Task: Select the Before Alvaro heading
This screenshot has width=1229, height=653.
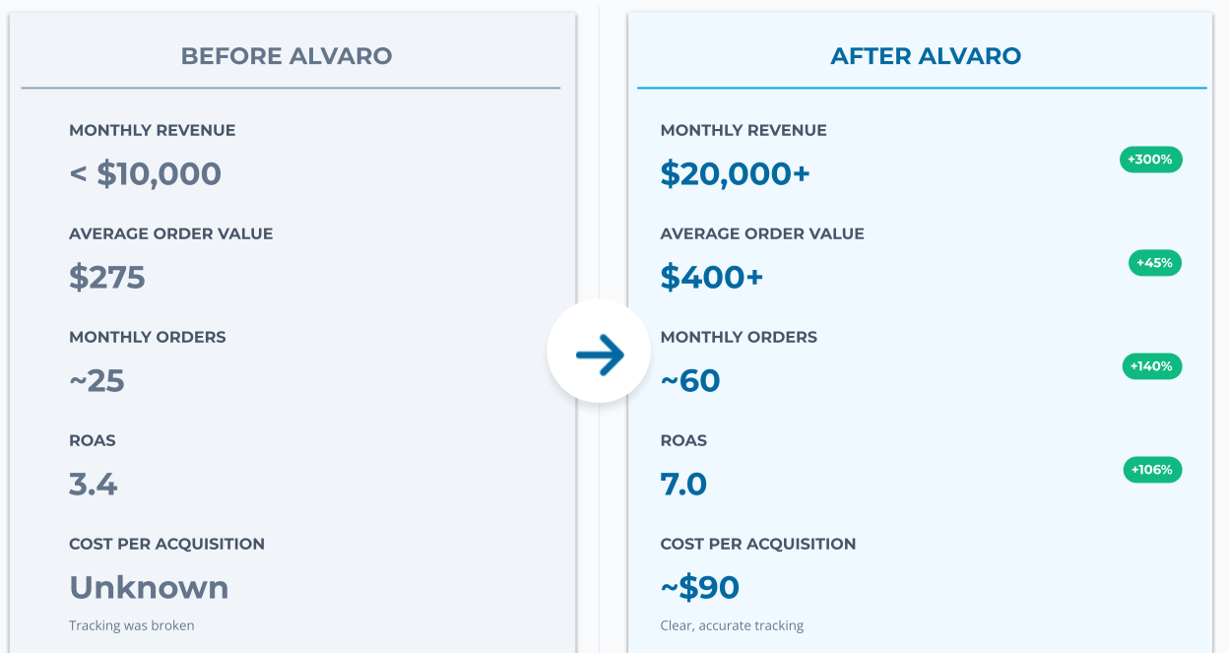Action: point(287,56)
